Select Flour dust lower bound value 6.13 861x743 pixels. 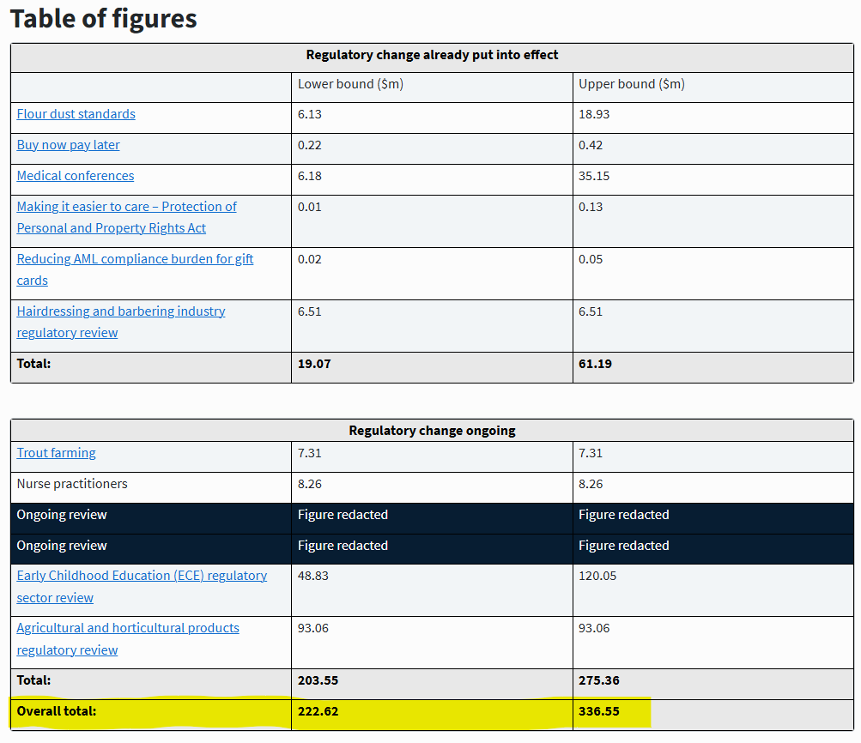click(x=310, y=114)
